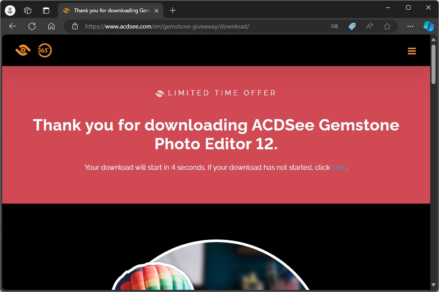Click the page scroll-down arrow
The height and width of the screenshot is (292, 439).
433,285
